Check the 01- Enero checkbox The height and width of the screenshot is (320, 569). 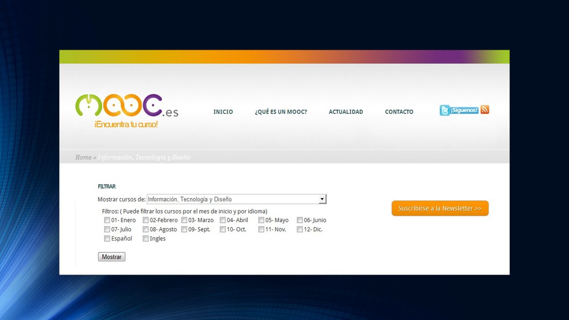(x=107, y=220)
